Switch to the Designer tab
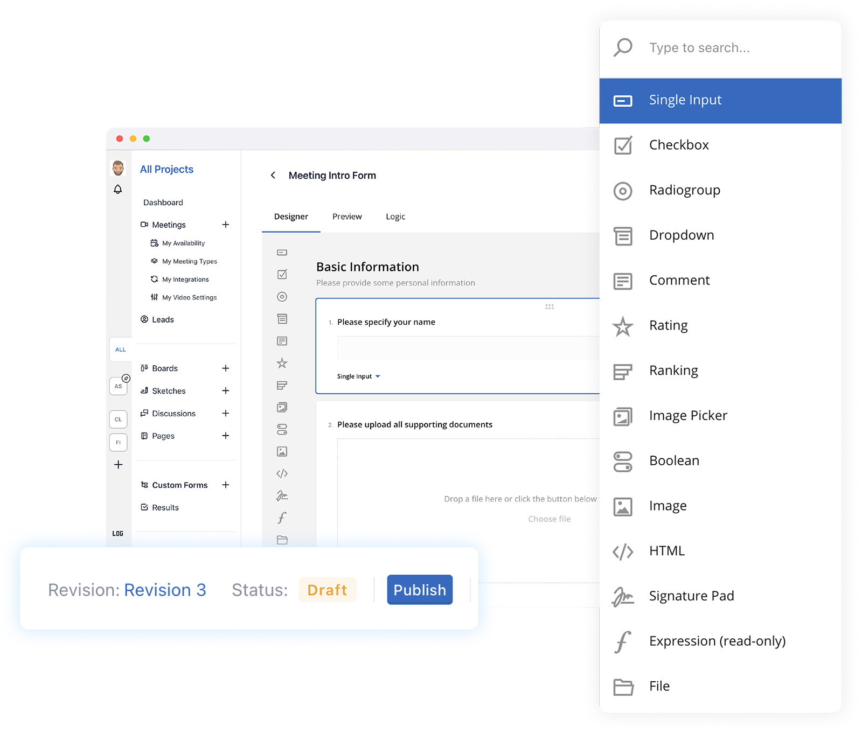This screenshot has width=862, height=733. tap(291, 217)
